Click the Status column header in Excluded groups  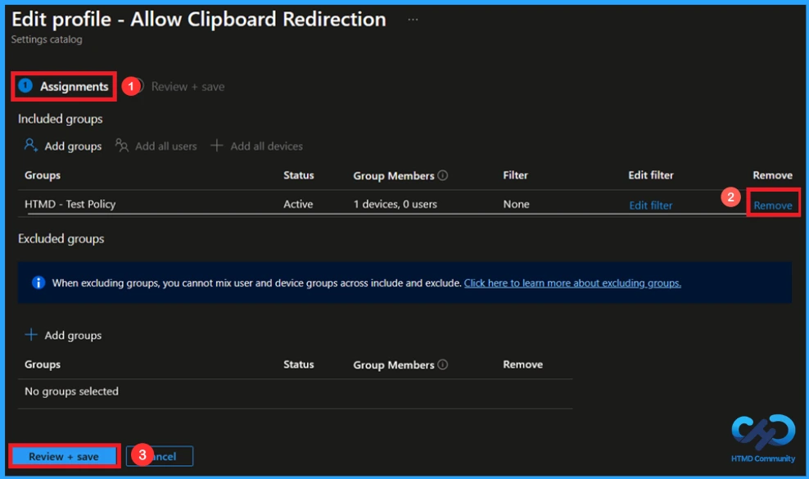point(298,364)
